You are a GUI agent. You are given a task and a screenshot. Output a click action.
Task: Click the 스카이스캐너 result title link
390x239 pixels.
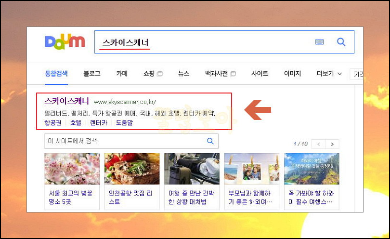click(x=66, y=101)
